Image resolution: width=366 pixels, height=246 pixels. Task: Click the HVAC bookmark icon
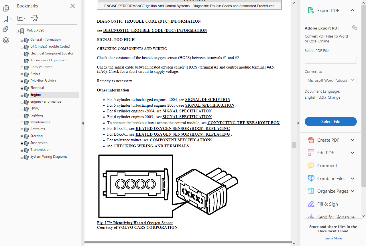[x=26, y=109]
